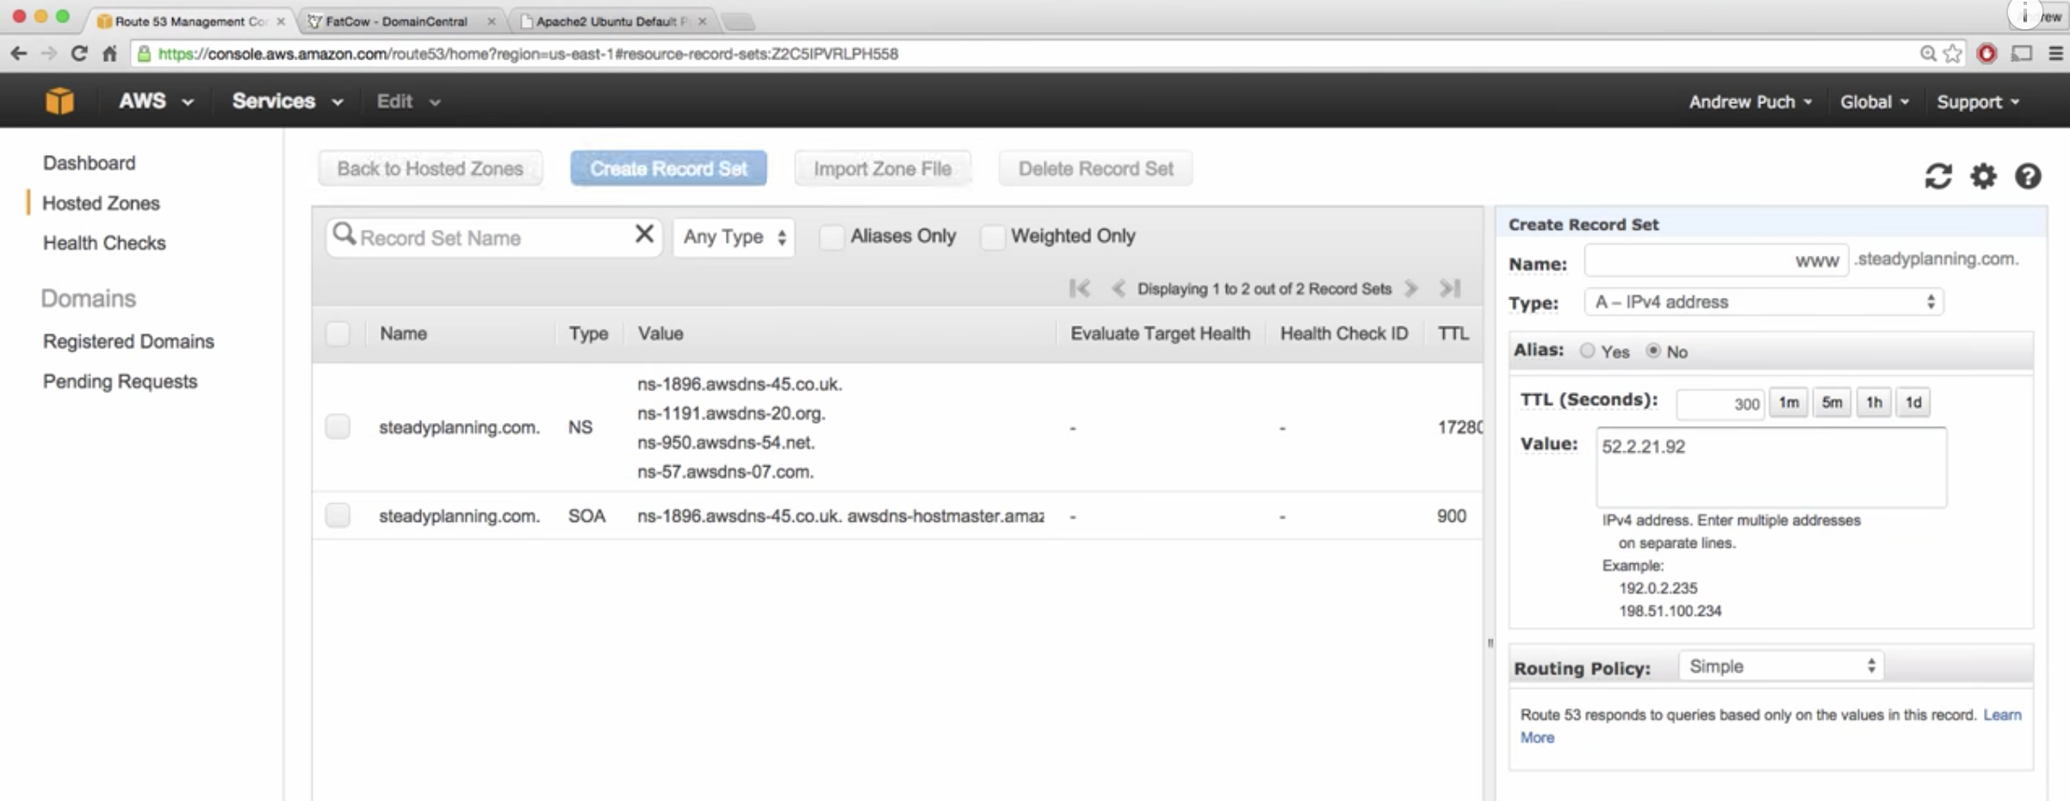Open Pending Requests in the sidebar
Screen dimensions: 2070x801
point(120,381)
